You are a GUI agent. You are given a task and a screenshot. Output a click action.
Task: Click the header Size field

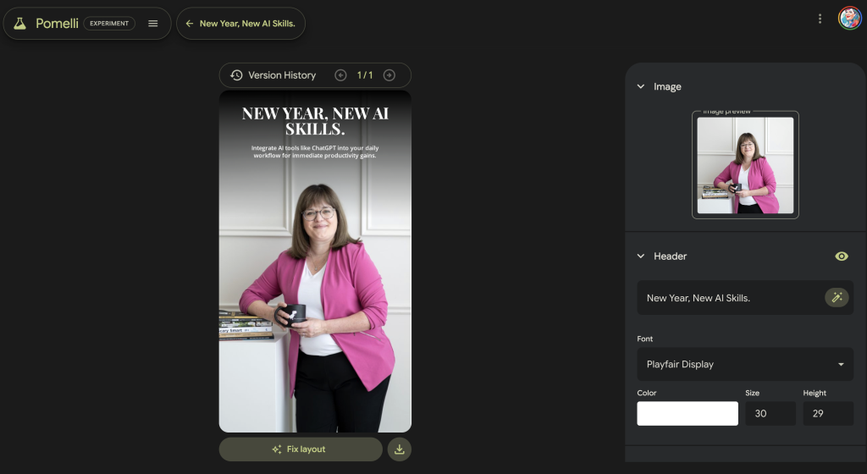tap(770, 413)
